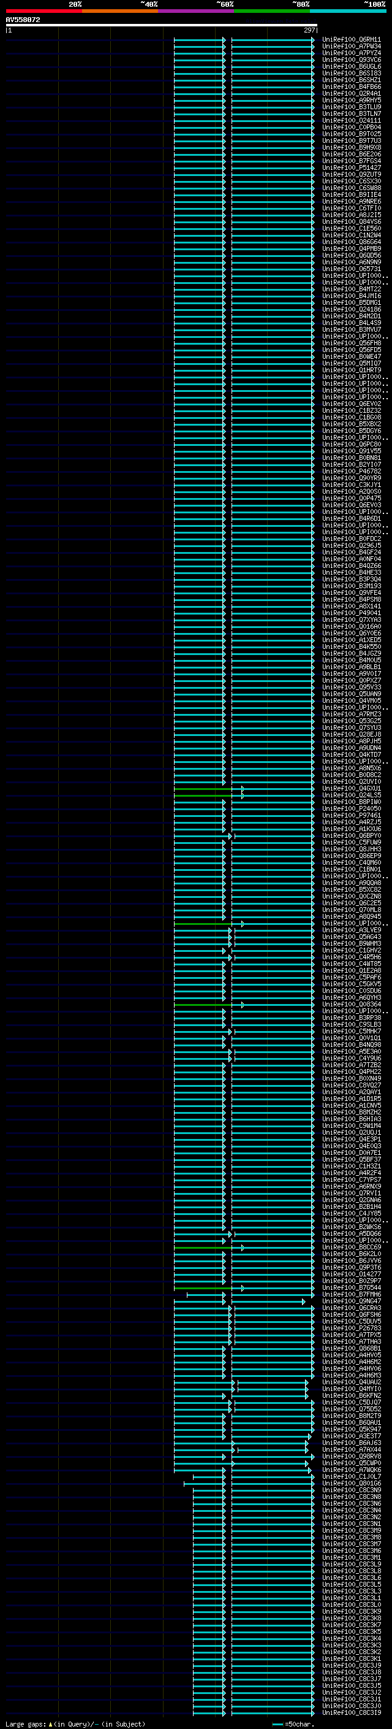
Task: Select label UniRef100_C8C3L0
Action: tap(352, 1604)
